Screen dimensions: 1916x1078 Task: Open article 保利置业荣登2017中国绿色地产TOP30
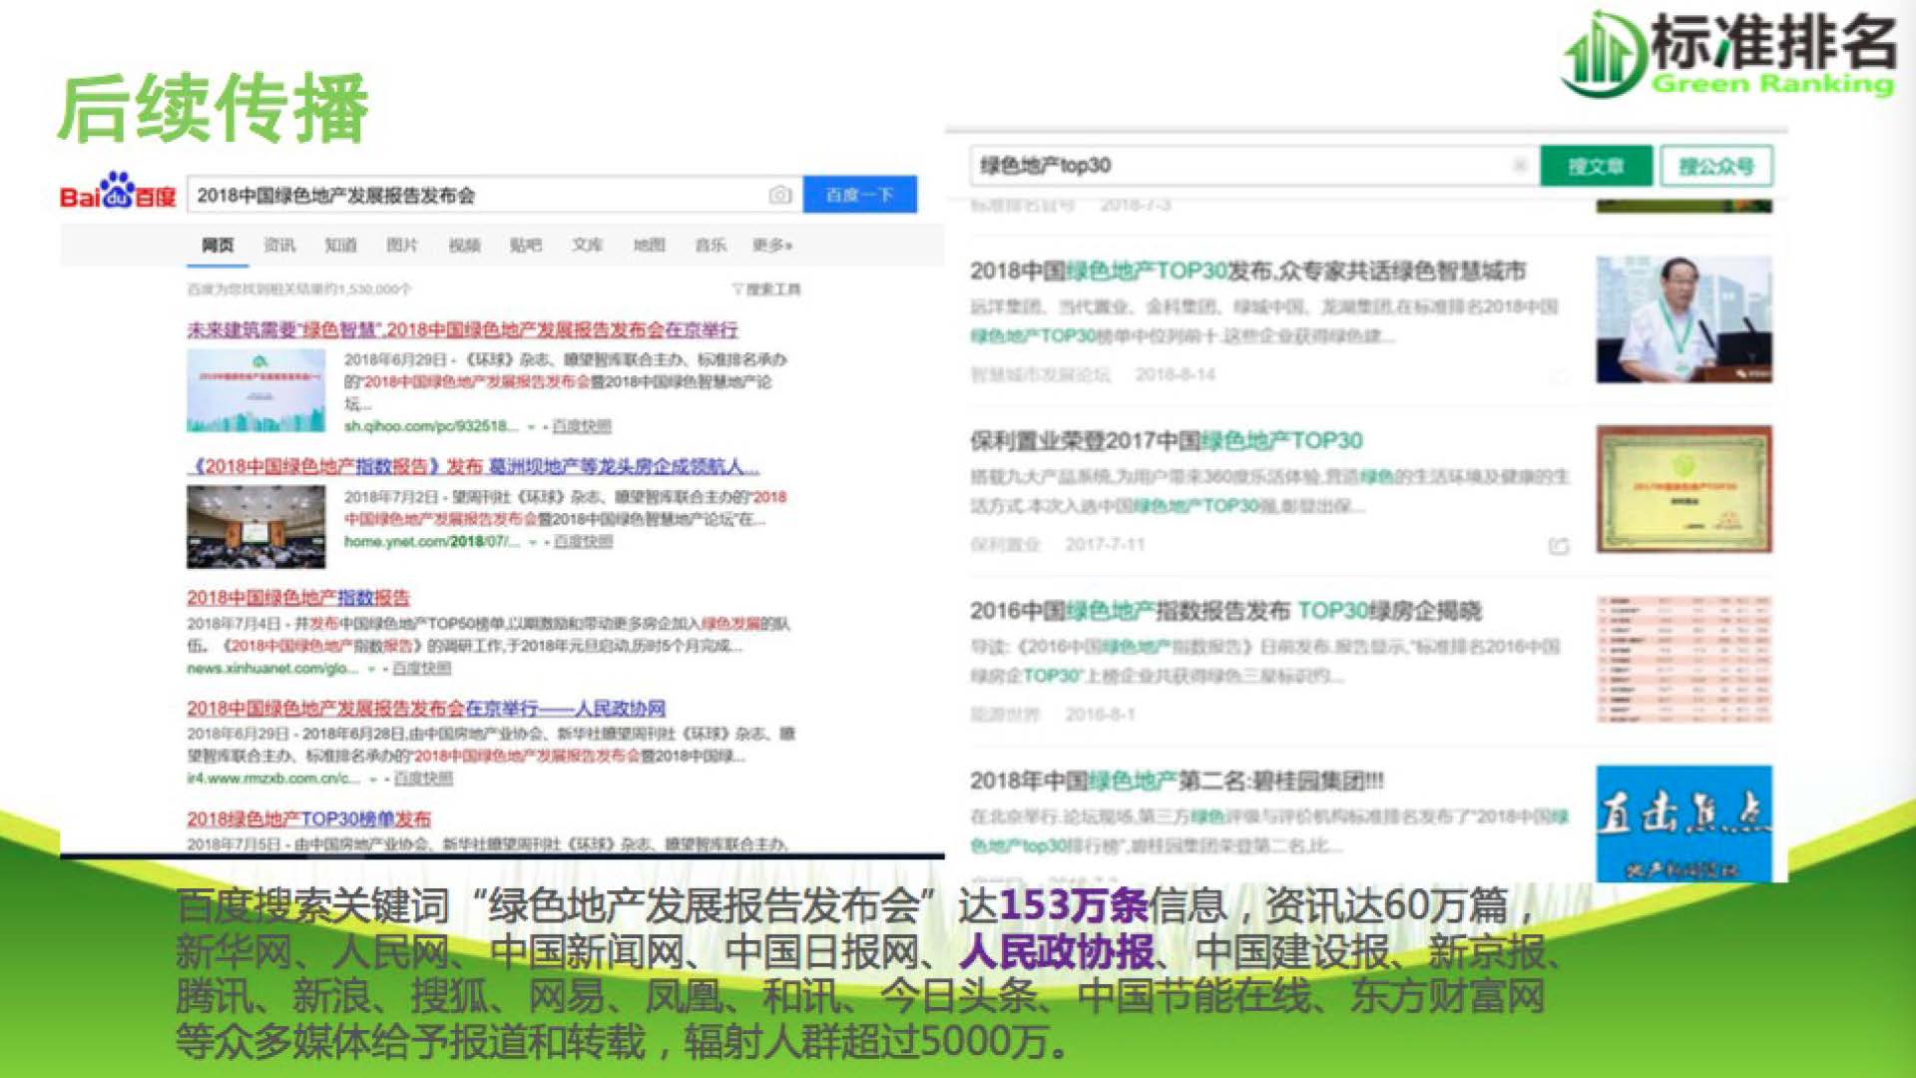click(1166, 440)
